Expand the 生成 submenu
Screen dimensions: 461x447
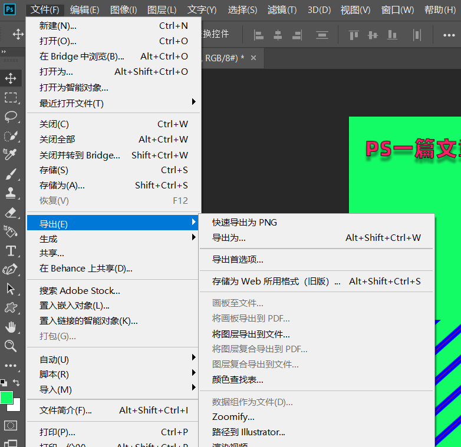pos(113,239)
